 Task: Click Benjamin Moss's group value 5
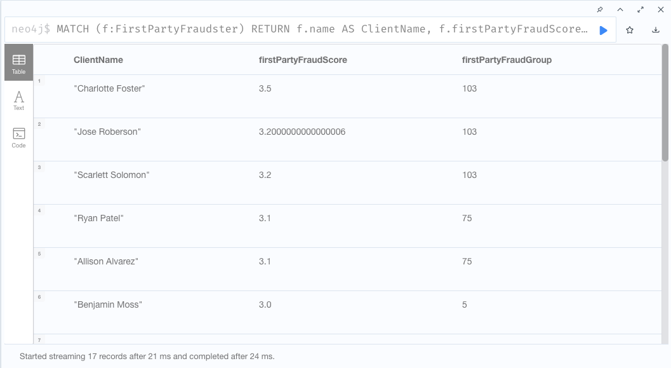pos(464,305)
